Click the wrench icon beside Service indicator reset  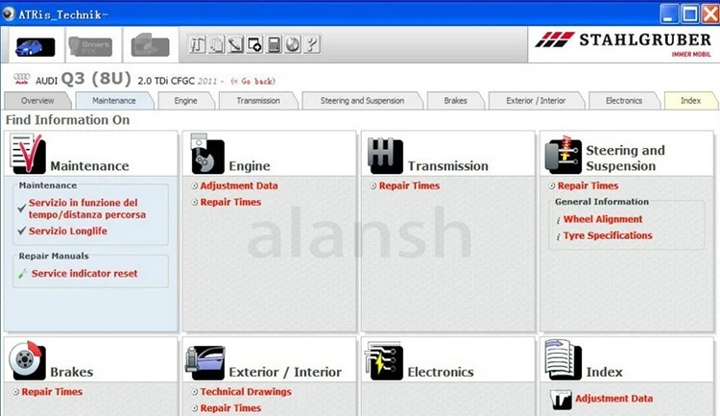22,274
